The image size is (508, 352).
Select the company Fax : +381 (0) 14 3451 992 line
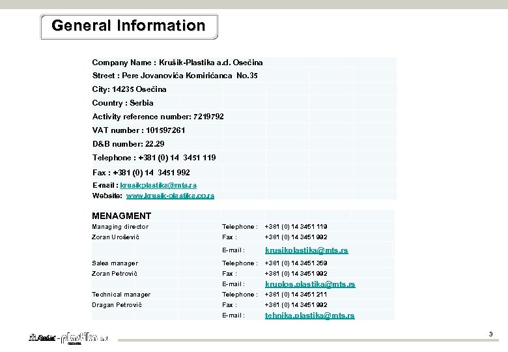click(x=141, y=173)
